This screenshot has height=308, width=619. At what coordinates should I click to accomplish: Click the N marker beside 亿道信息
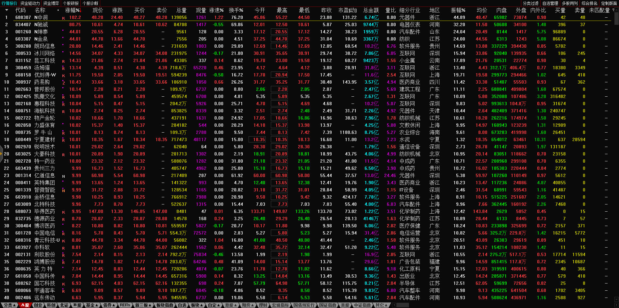coord(63,176)
